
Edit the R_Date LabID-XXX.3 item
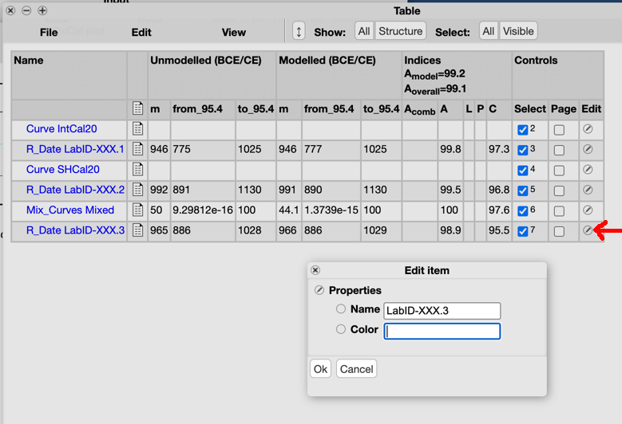point(588,230)
